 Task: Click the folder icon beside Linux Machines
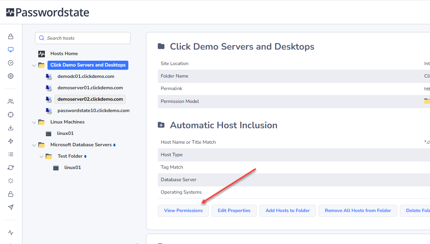[42, 122]
